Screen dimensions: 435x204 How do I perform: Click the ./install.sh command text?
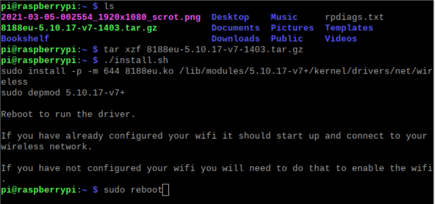click(136, 60)
